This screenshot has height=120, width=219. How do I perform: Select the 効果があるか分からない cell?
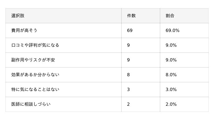pos(64,75)
